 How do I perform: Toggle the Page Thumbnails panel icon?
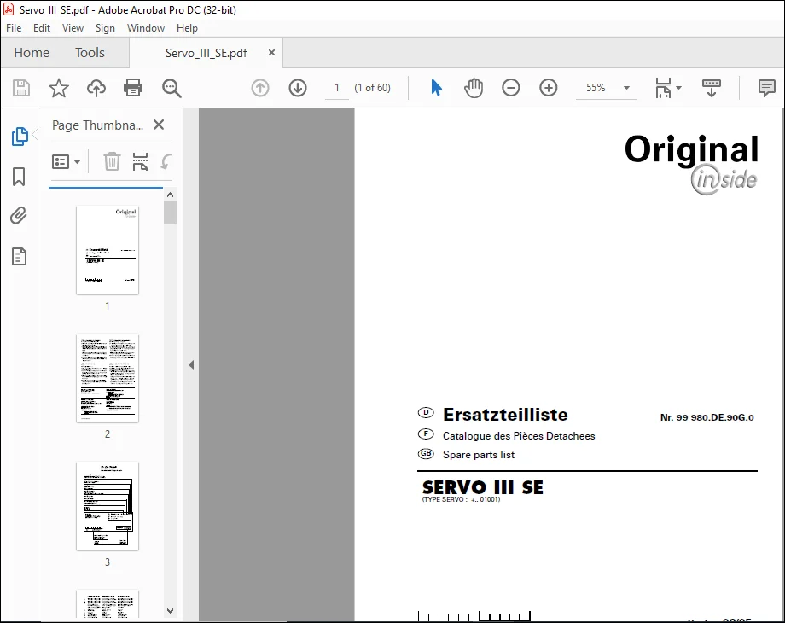pos(20,137)
